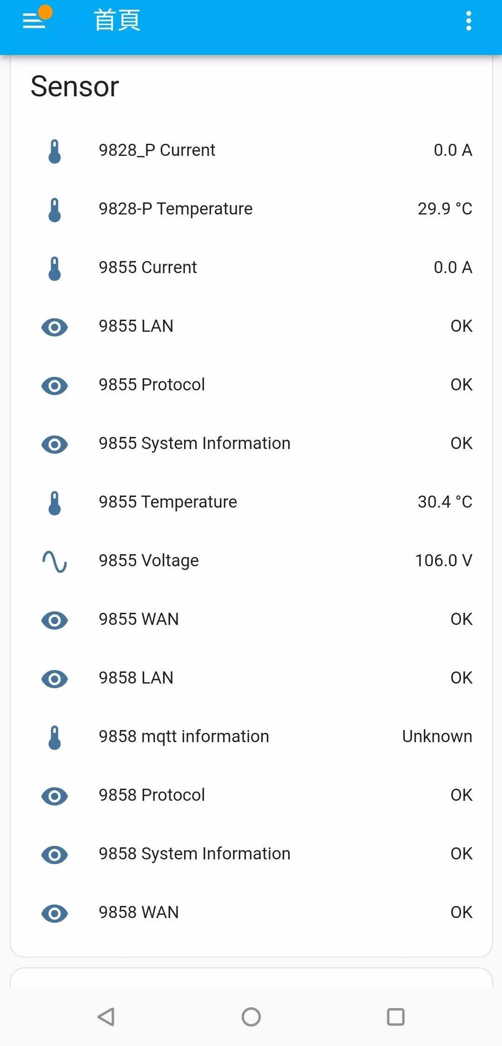Tap thermometer icon beside 9828_P Current
The image size is (502, 1046).
55,151
